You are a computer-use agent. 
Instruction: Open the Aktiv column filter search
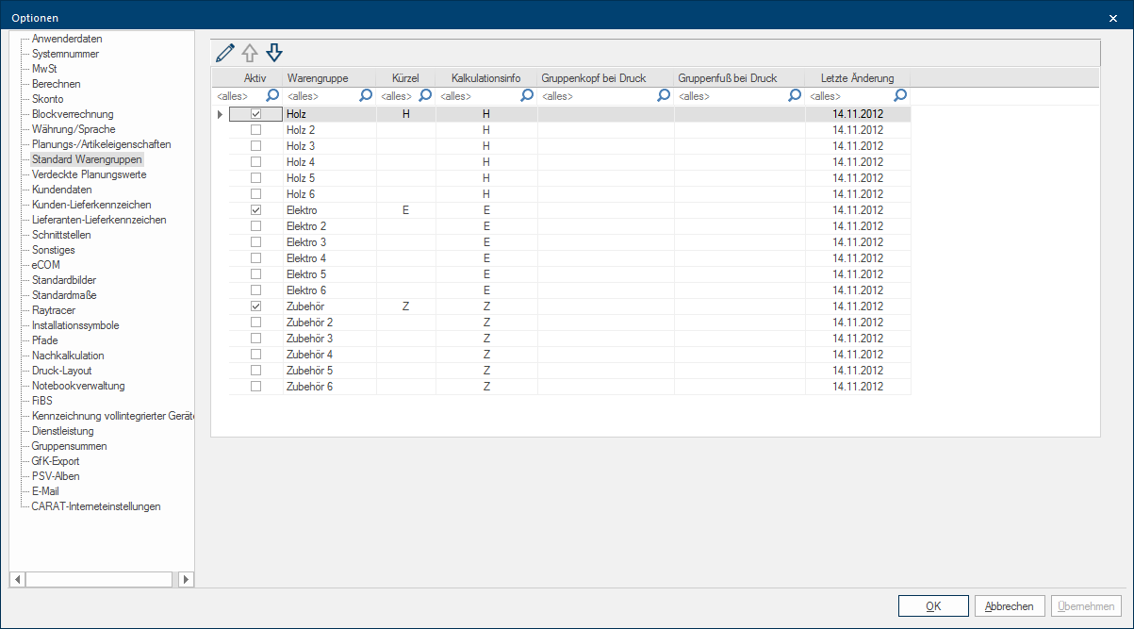[x=271, y=95]
